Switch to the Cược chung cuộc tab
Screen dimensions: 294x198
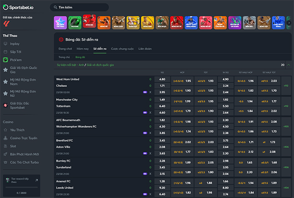pyautogui.click(x=122, y=49)
